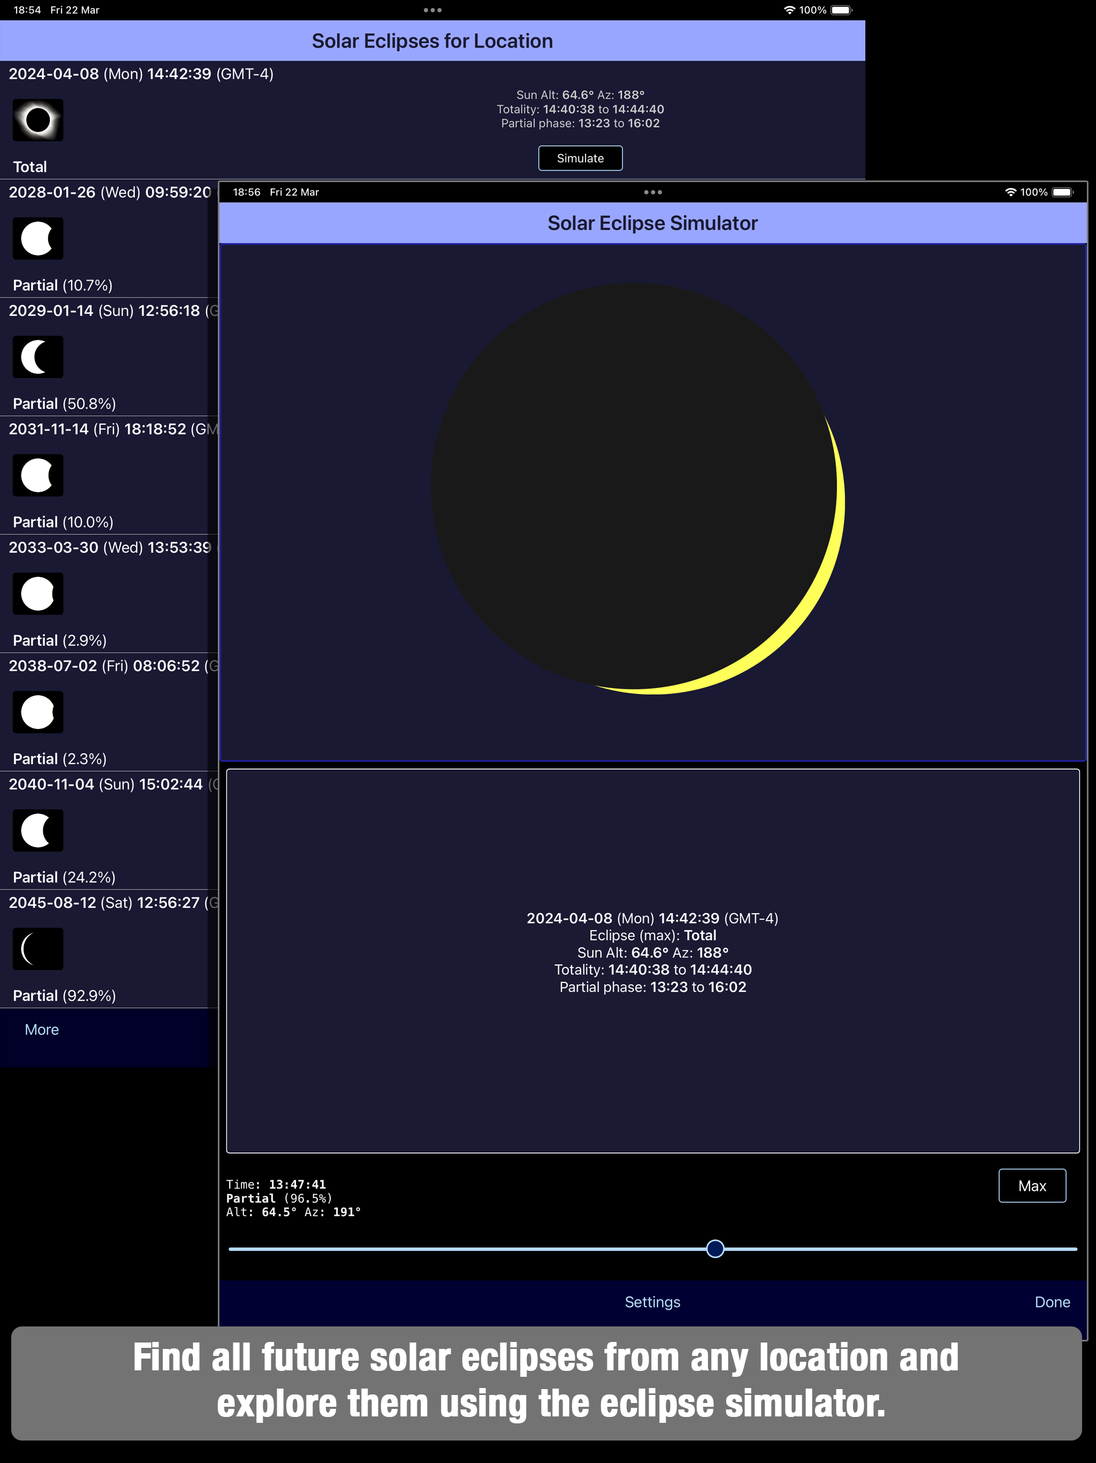Tap the 2028-01-26 eclipse date row
The height and width of the screenshot is (1463, 1096).
109,192
